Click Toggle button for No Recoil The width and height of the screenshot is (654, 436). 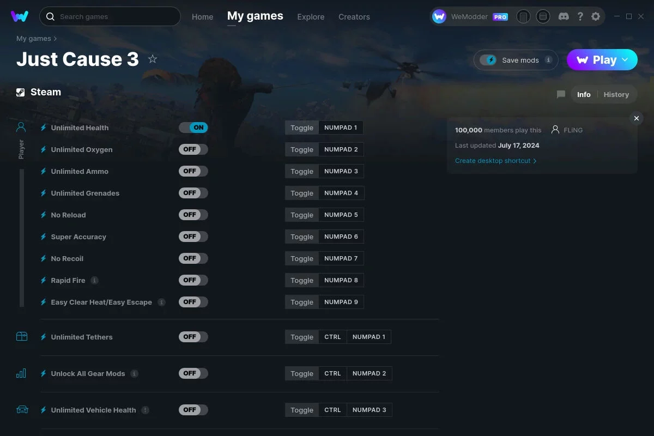pos(302,258)
